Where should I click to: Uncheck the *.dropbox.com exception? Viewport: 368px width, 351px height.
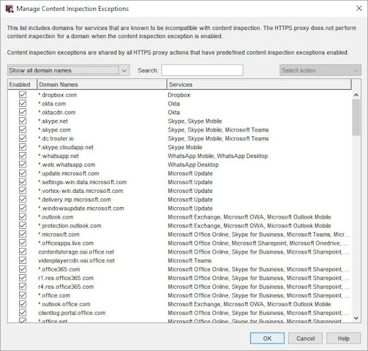pyautogui.click(x=22, y=95)
